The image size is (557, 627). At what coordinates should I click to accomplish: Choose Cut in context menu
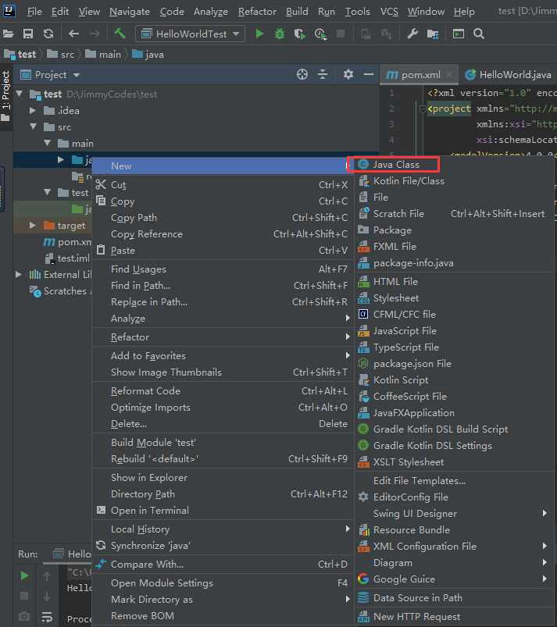click(x=223, y=185)
